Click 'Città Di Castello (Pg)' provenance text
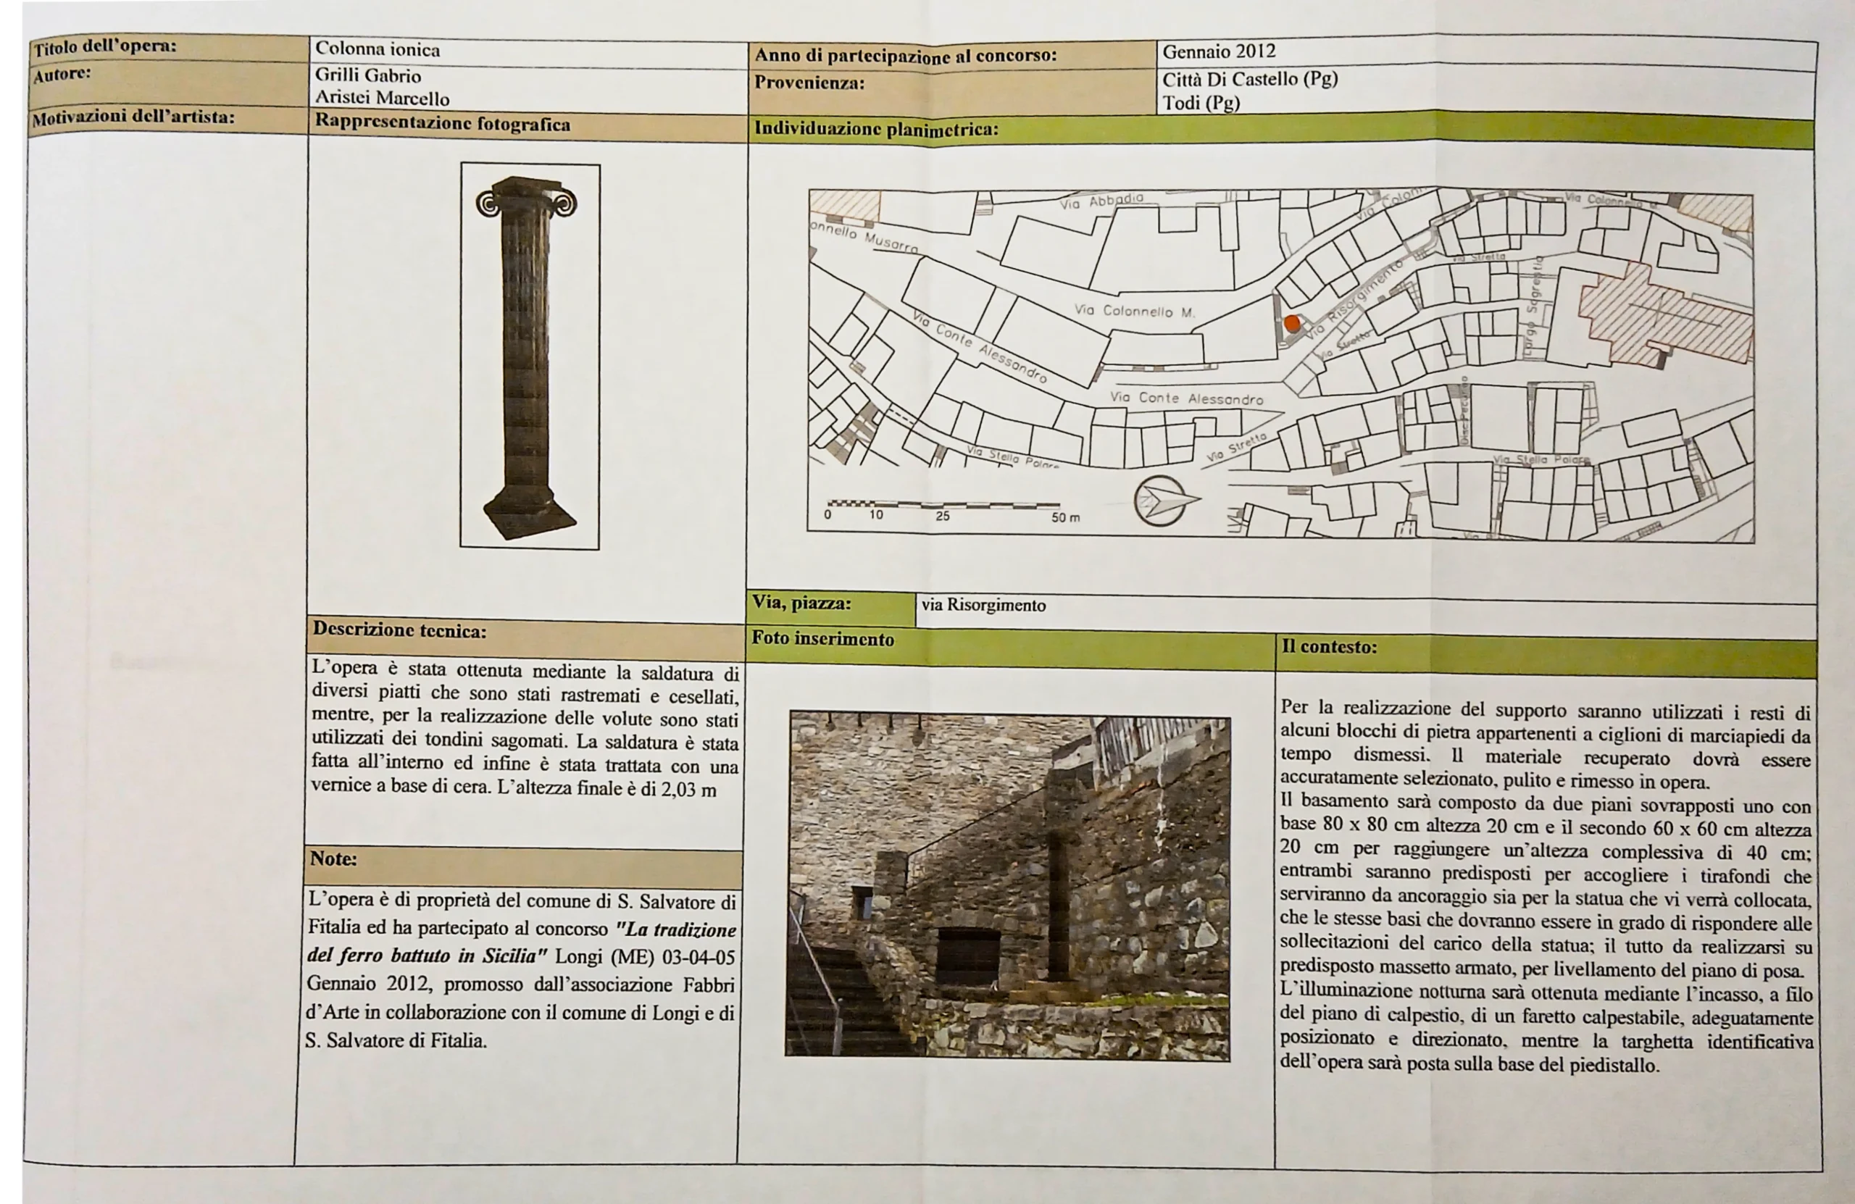 tap(1250, 80)
